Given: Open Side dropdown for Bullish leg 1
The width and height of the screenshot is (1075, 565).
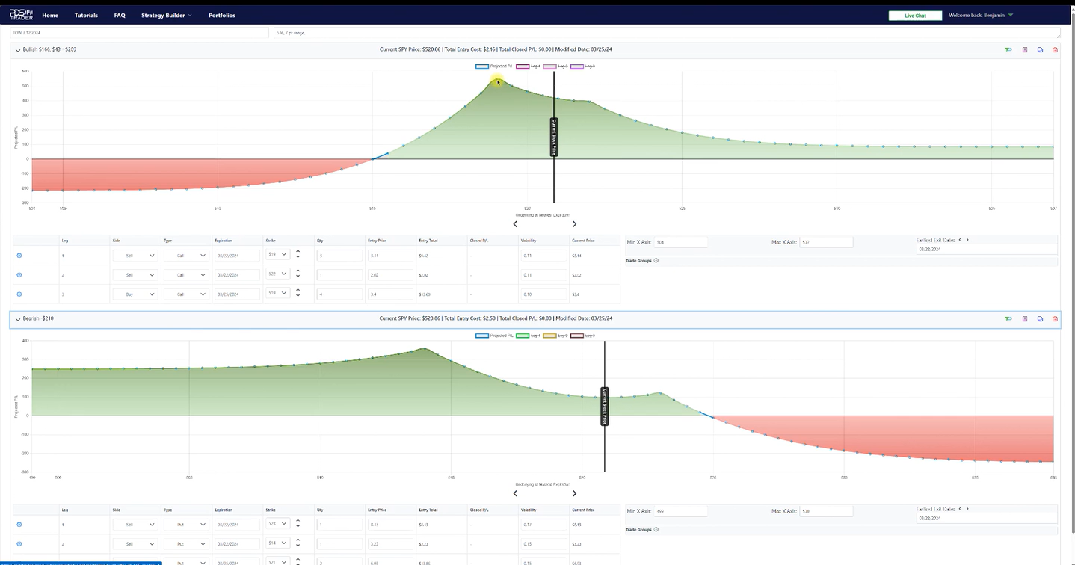Looking at the screenshot, I should [135, 256].
